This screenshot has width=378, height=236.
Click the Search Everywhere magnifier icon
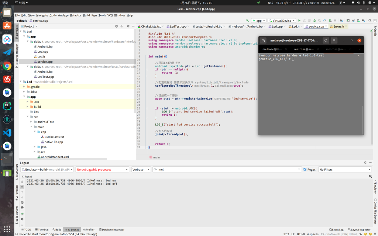(x=369, y=21)
